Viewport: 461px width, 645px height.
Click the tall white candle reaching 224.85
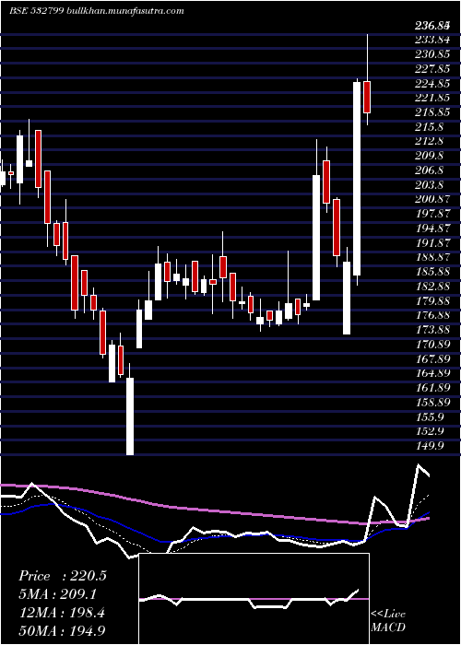coord(357,179)
